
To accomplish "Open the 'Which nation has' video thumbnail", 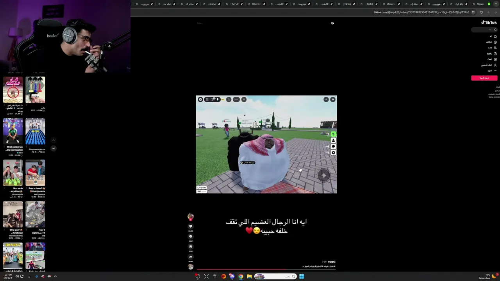I will click(x=13, y=131).
